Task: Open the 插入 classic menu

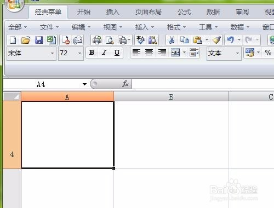Action: [x=144, y=27]
